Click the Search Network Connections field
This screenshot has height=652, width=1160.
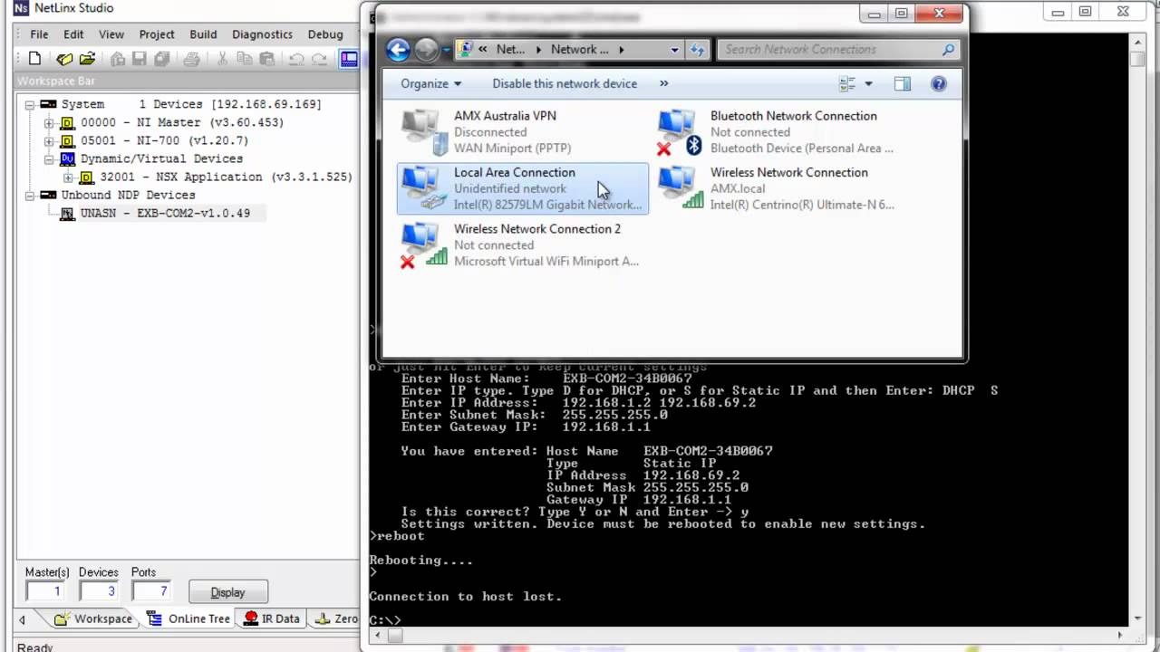[816, 49]
